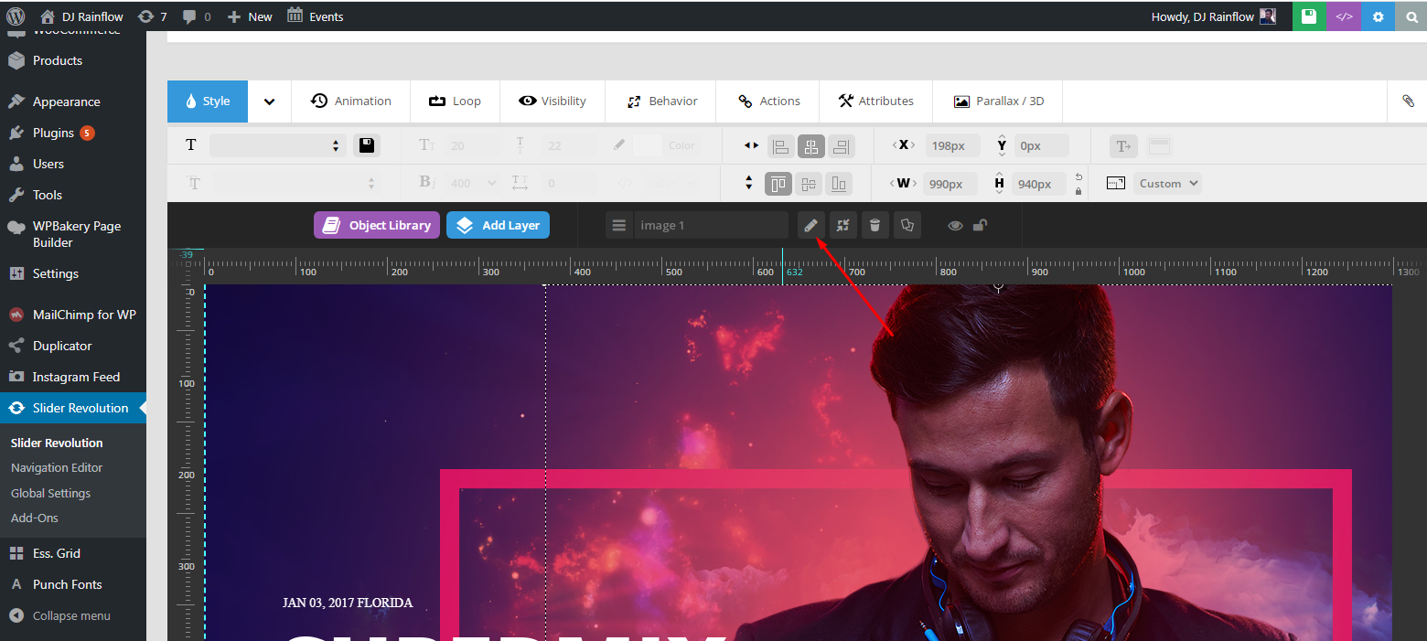Open the Add-Ons submenu link
Image resolution: width=1427 pixels, height=641 pixels.
[35, 518]
